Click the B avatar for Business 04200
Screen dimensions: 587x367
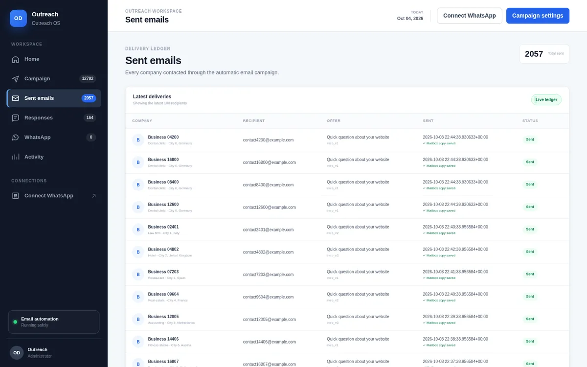[138, 140]
